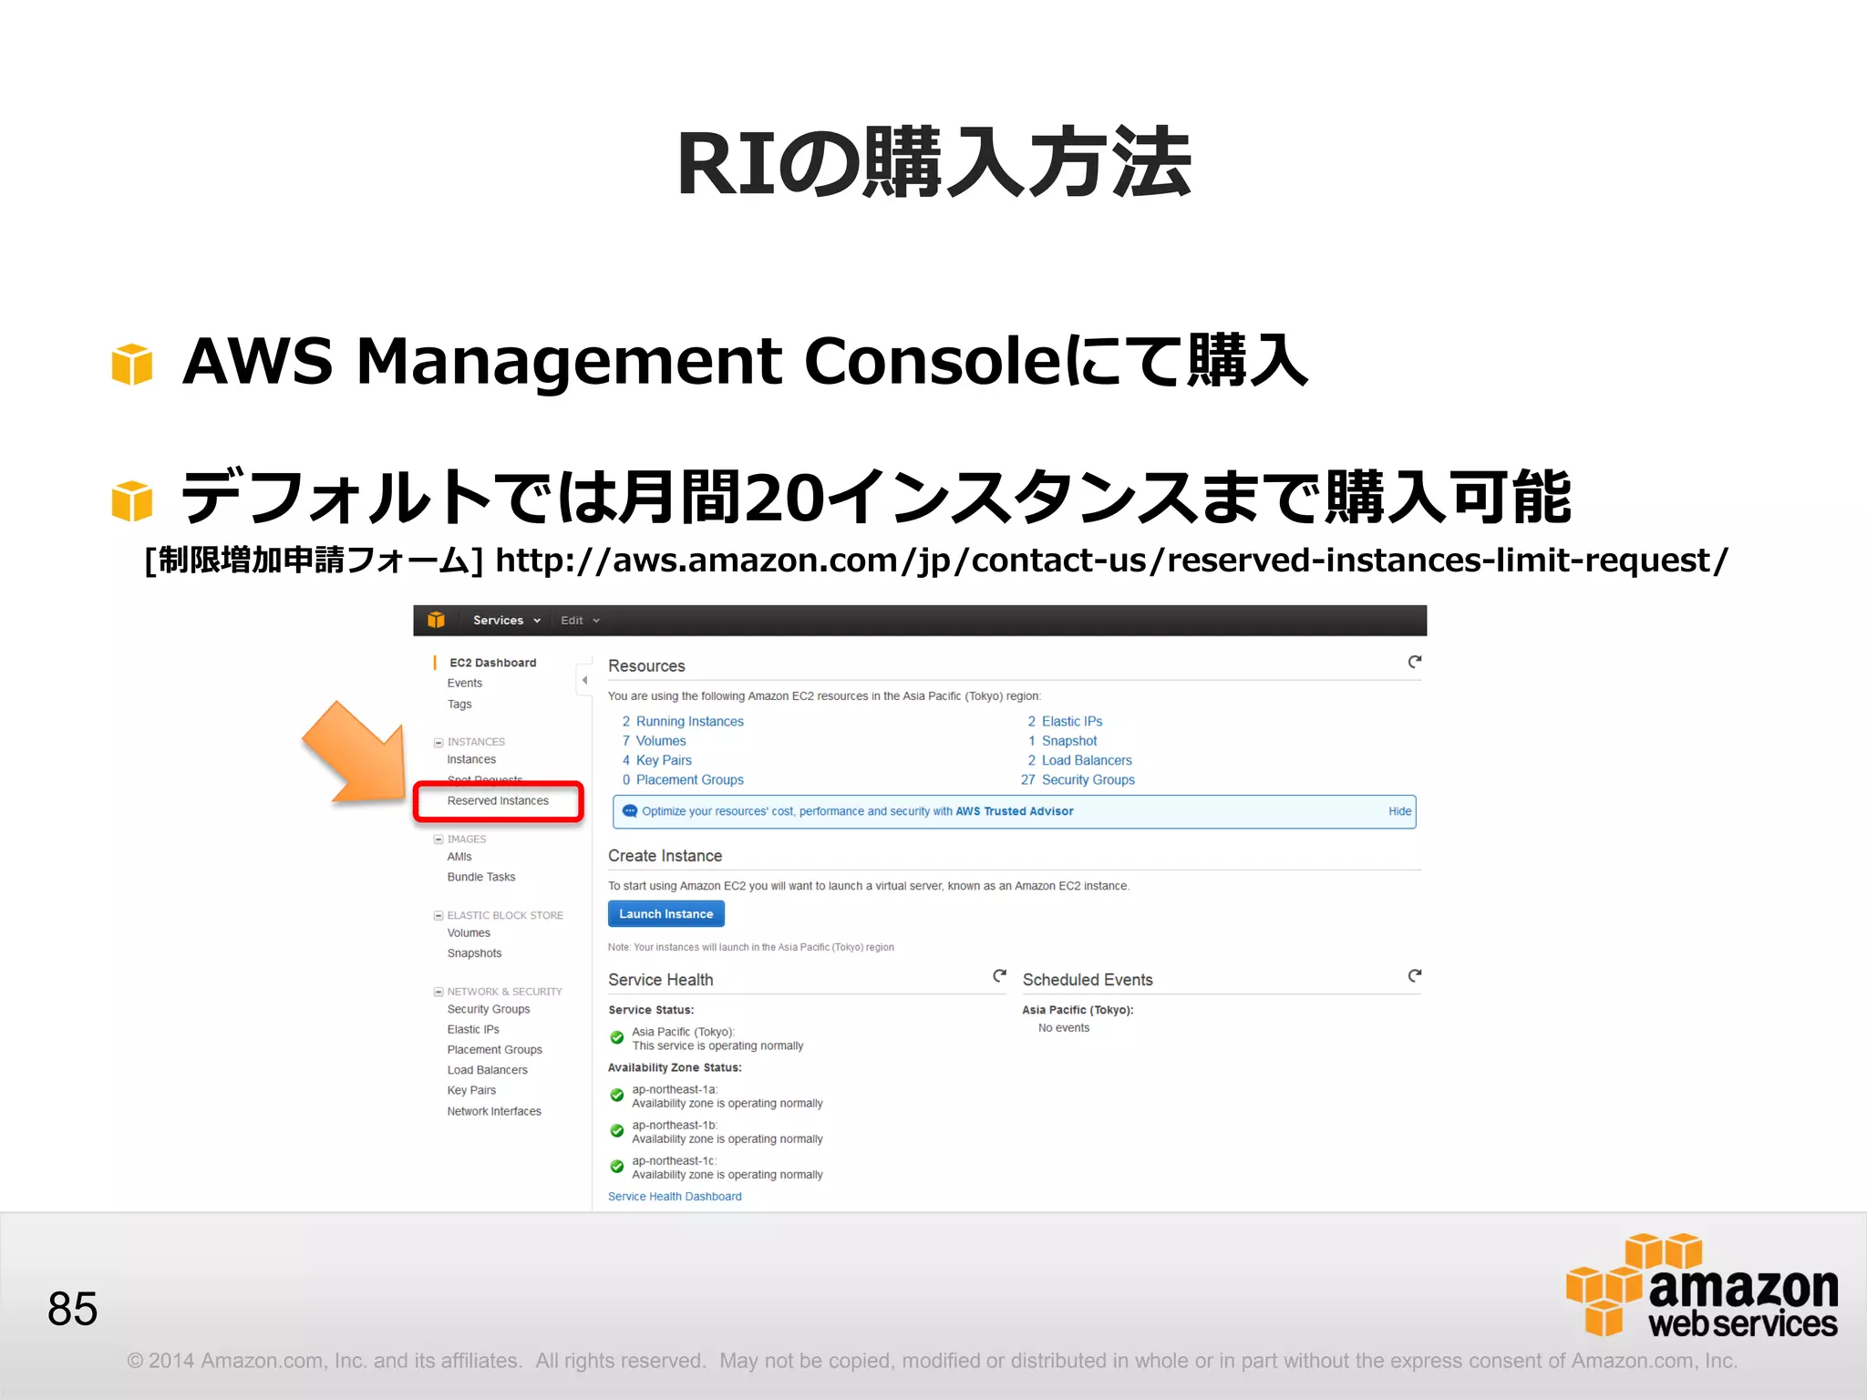1867x1400 pixels.
Task: Click the AWS cube home icon
Action: 436,620
